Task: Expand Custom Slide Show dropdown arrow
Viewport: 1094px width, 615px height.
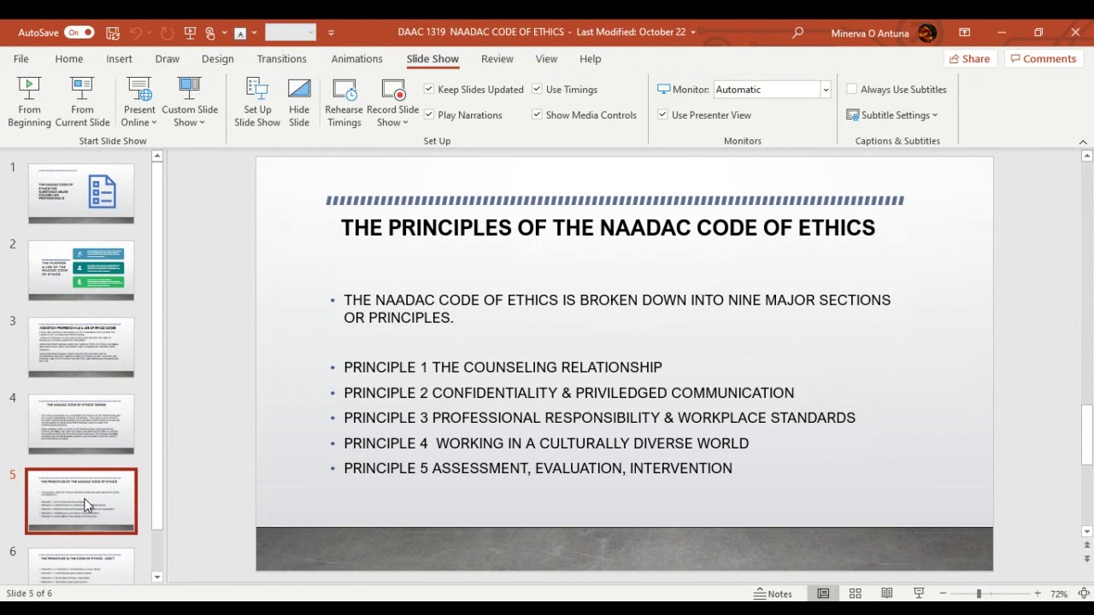Action: 202,123
